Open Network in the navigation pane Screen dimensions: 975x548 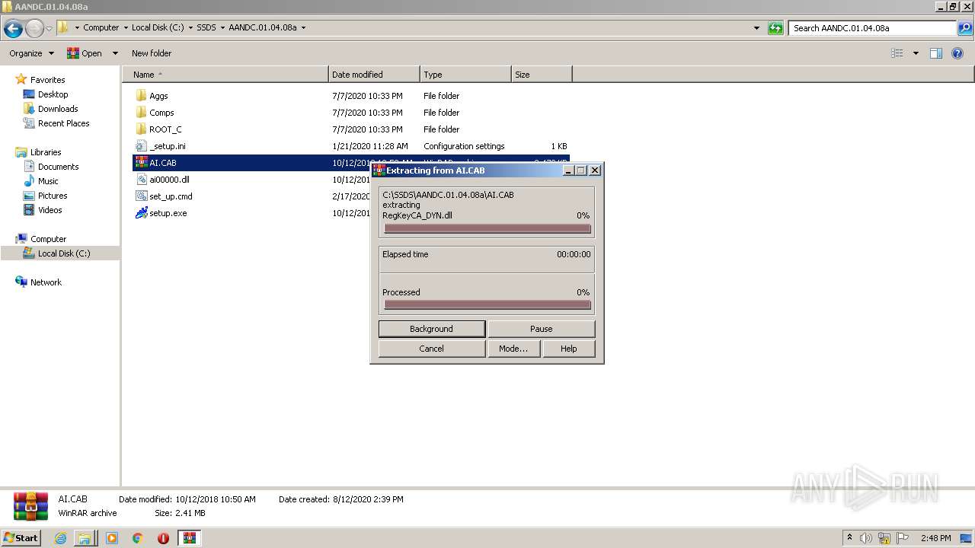46,282
